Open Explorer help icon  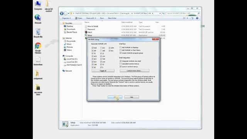pyautogui.click(x=197, y=18)
